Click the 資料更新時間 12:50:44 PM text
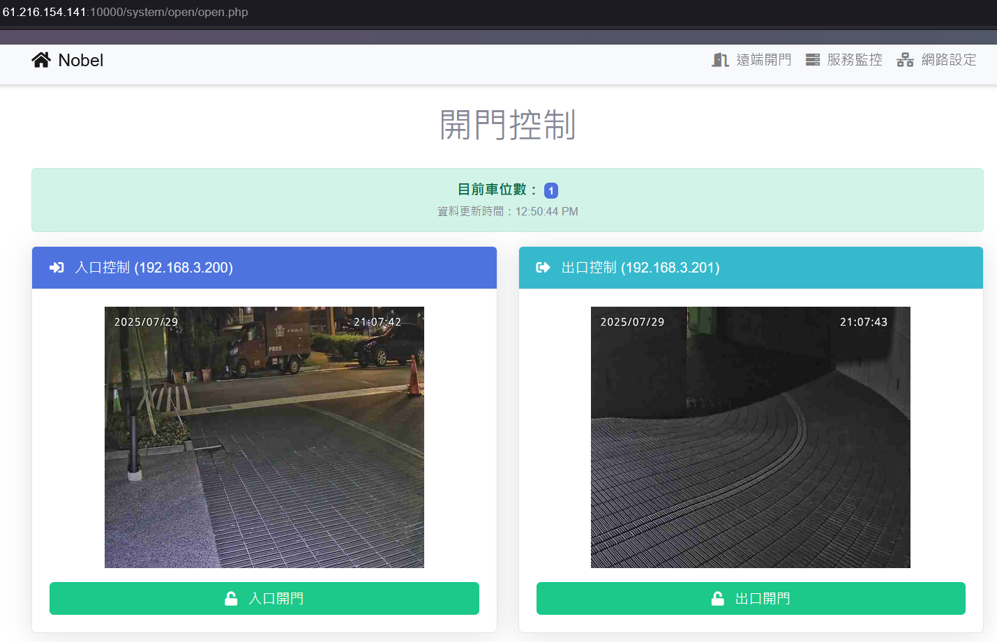The image size is (997, 642). [x=508, y=211]
